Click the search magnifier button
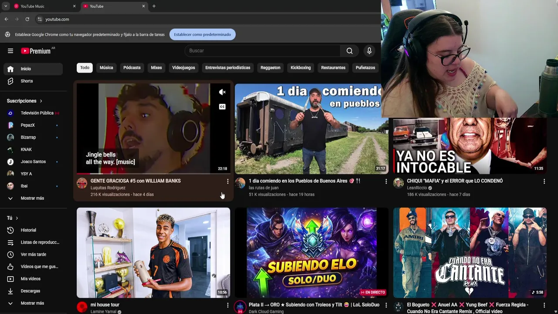 (x=350, y=51)
